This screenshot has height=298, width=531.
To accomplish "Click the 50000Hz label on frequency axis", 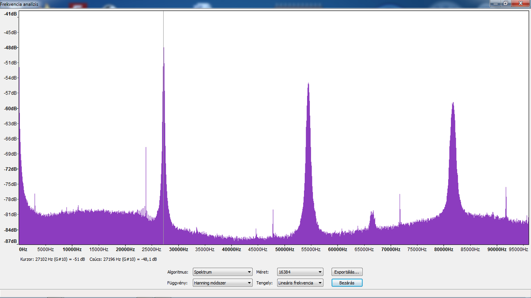I will click(284, 249).
